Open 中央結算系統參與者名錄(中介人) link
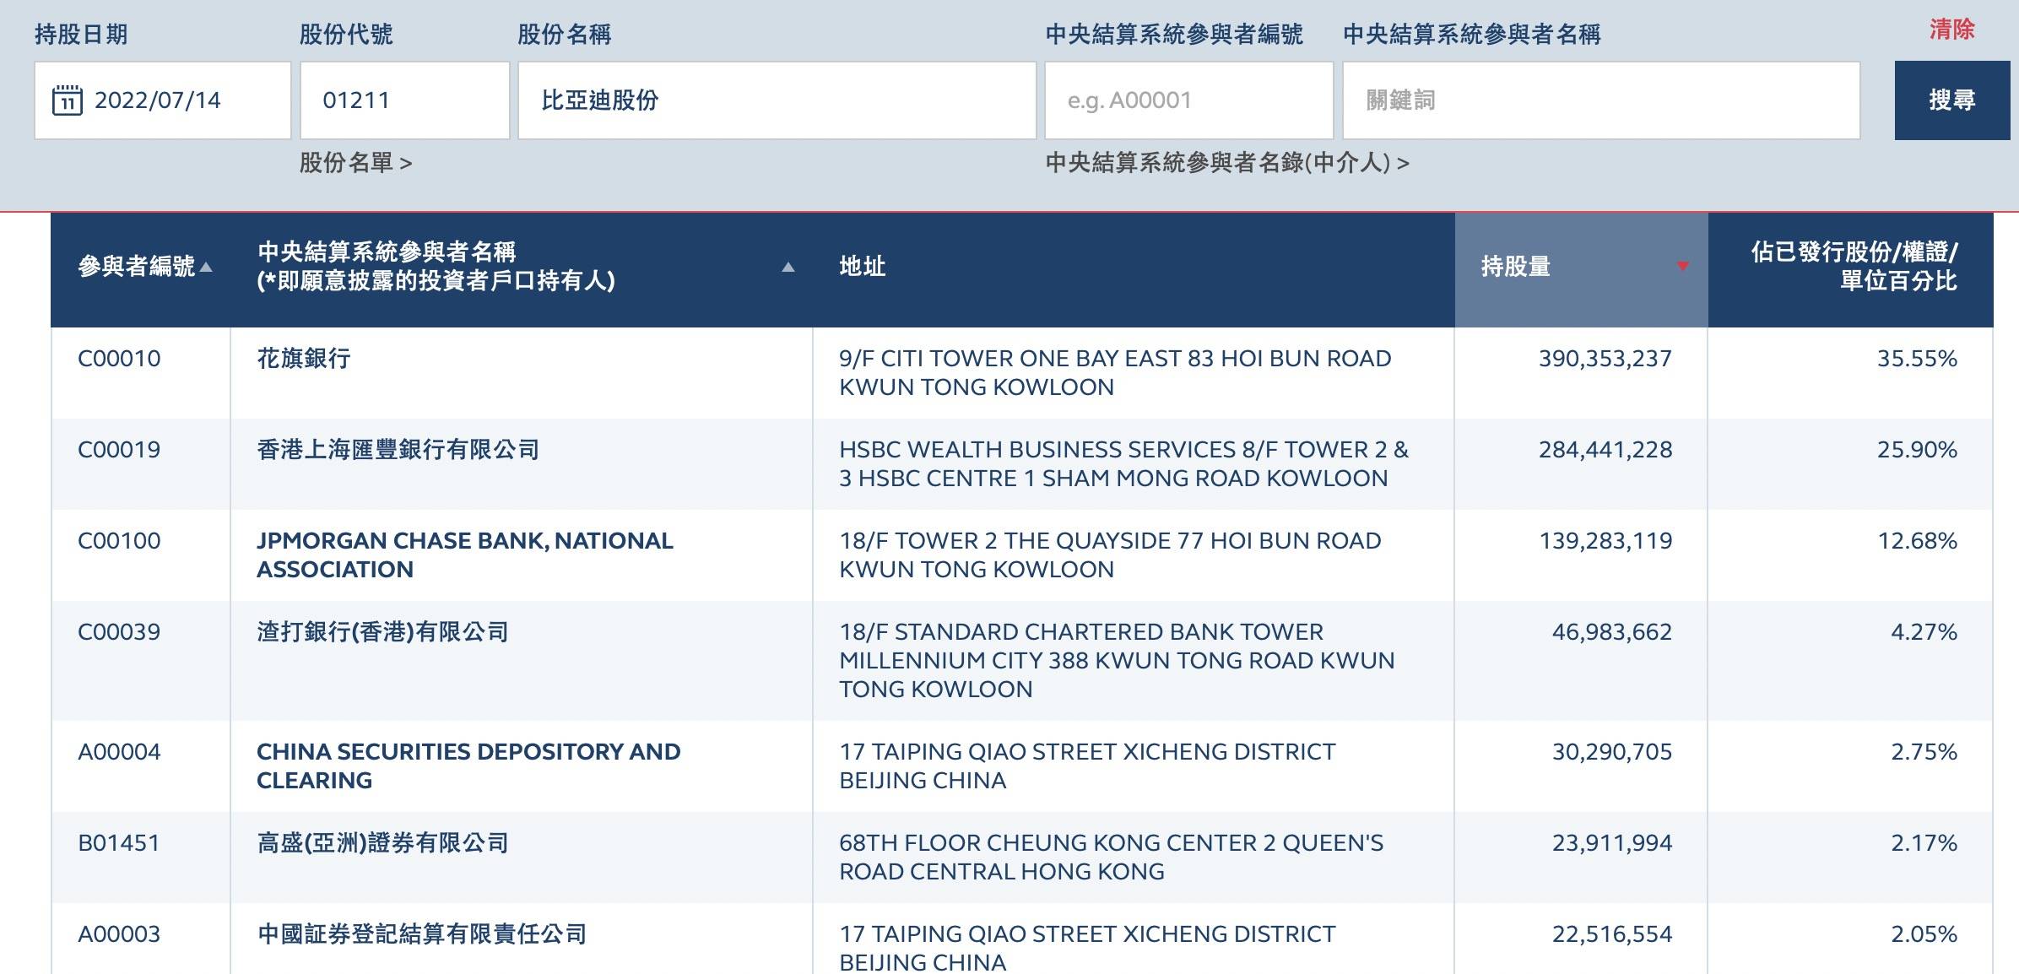Image resolution: width=2019 pixels, height=974 pixels. tap(1227, 162)
